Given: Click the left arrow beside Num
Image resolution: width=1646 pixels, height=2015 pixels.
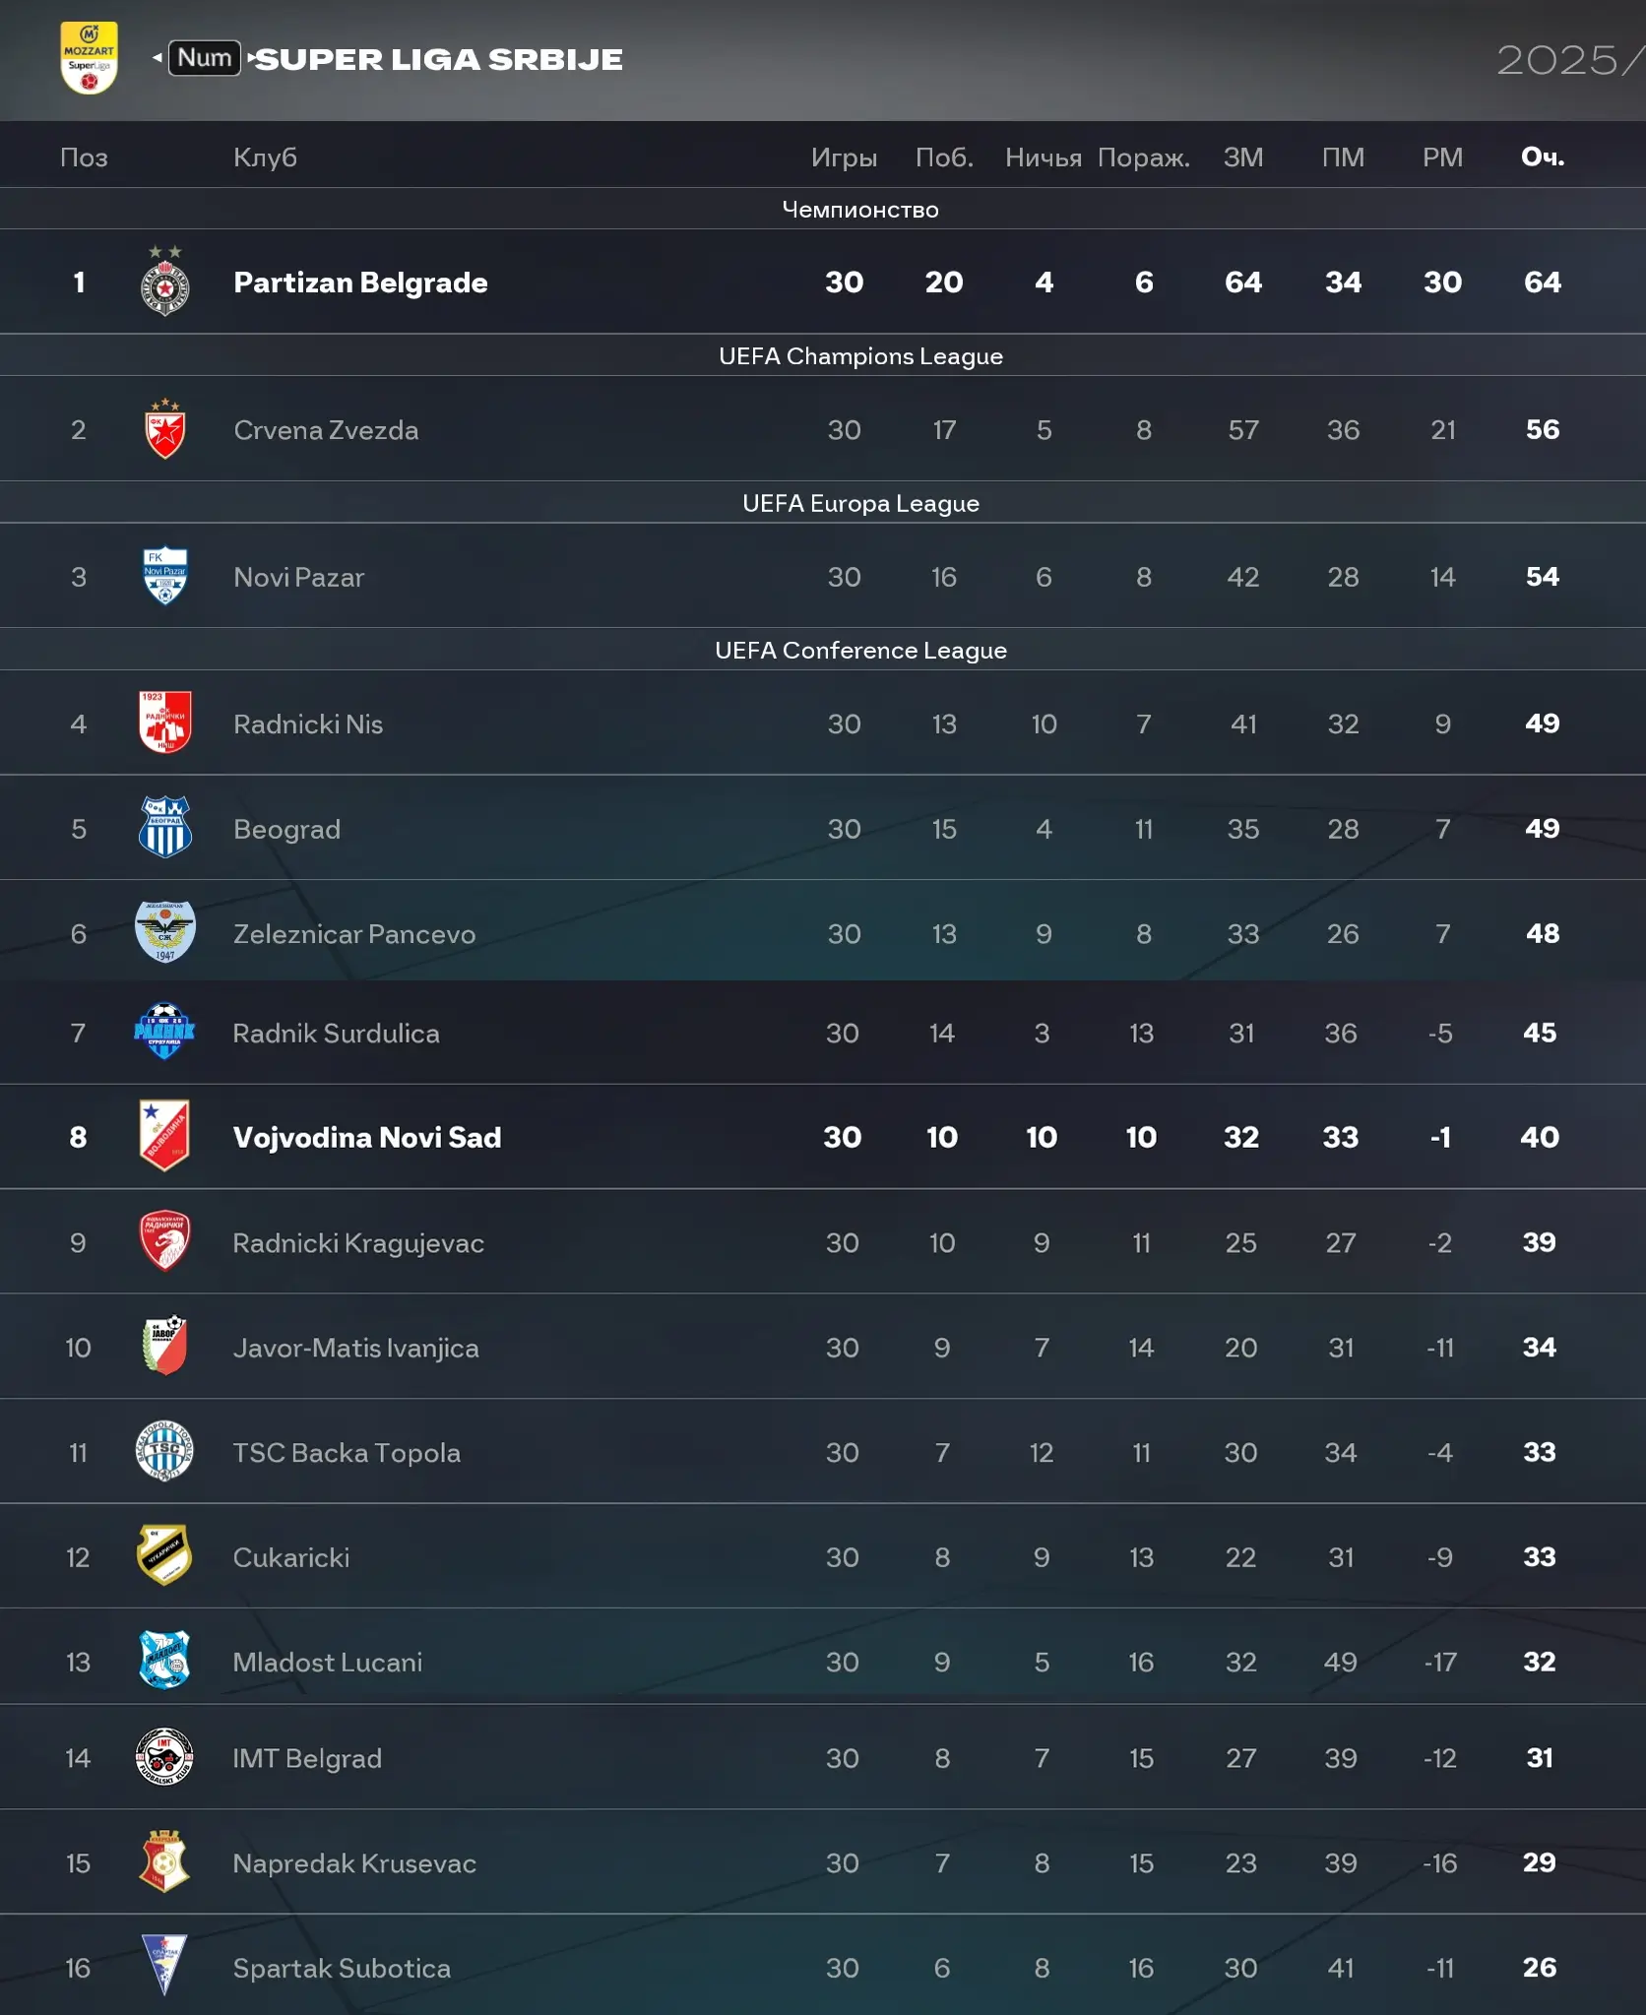Looking at the screenshot, I should (x=158, y=58).
